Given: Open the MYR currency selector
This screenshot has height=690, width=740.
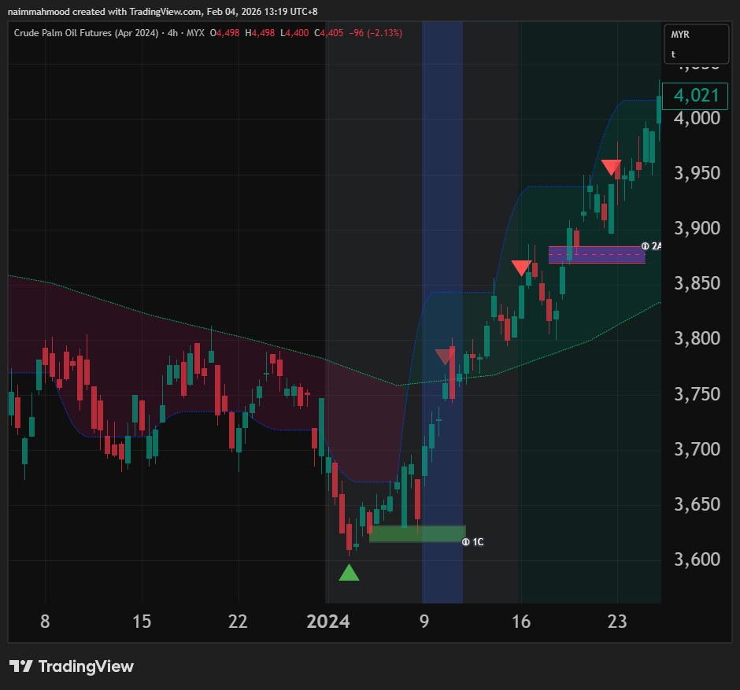Looking at the screenshot, I should [681, 35].
